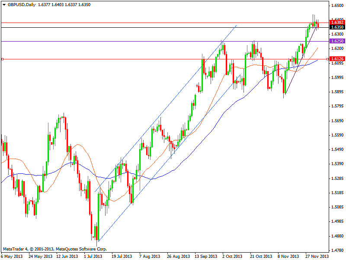Click the 1.6500 price scale label
The image size is (346, 260).
tap(337, 6)
